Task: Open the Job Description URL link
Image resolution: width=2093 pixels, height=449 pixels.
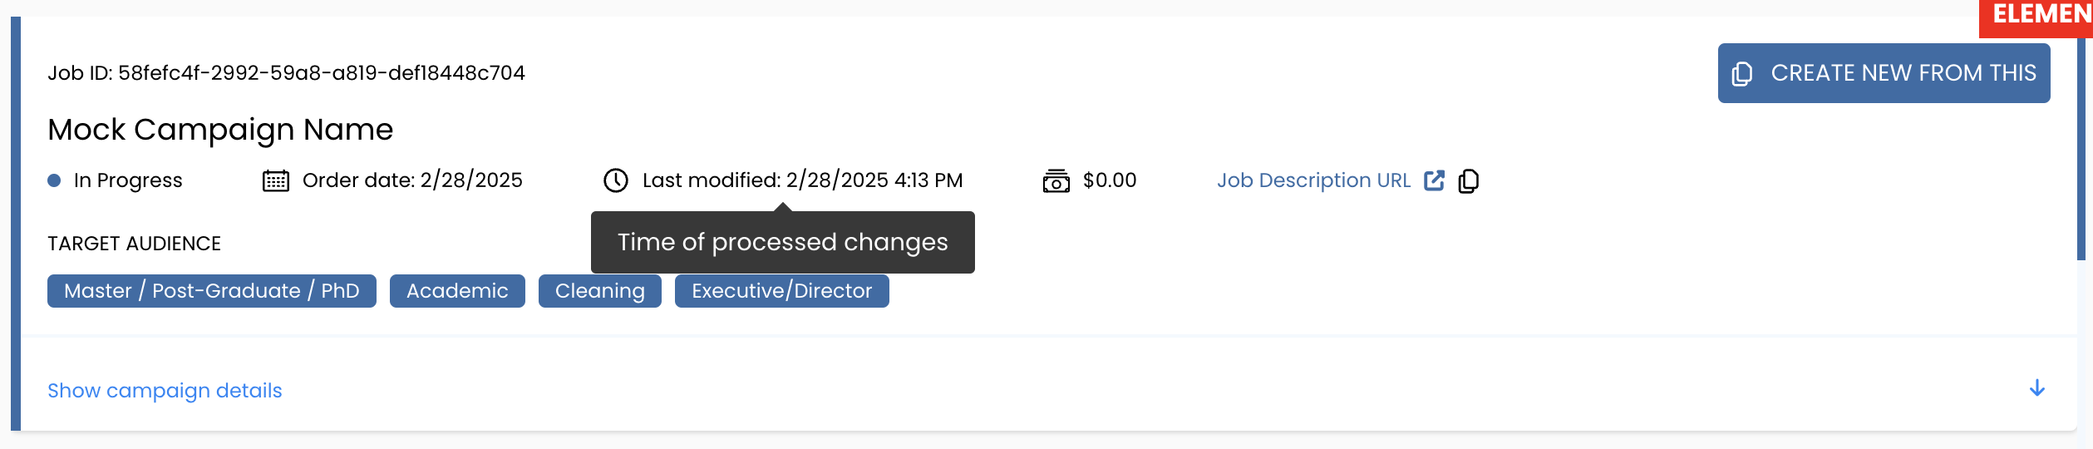Action: [1313, 180]
